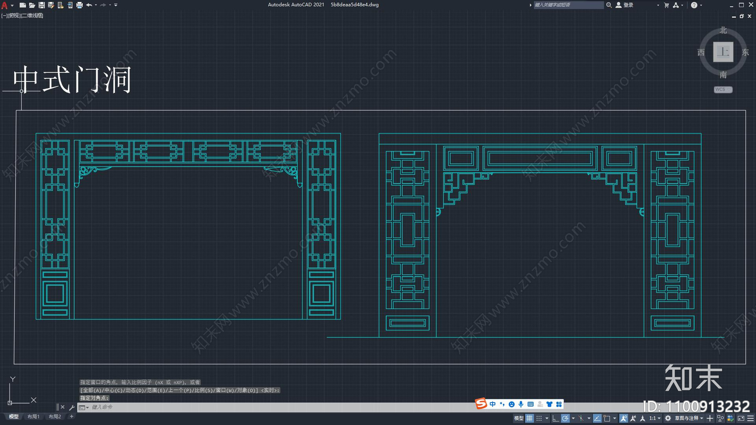
Task: Save to Web & Mobile icon
Action: [x=70, y=5]
